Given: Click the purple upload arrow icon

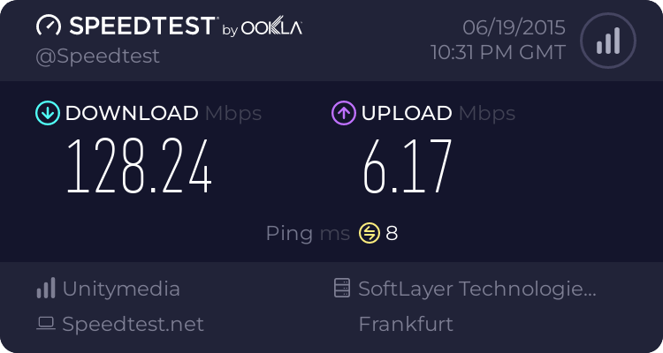Looking at the screenshot, I should [x=344, y=113].
